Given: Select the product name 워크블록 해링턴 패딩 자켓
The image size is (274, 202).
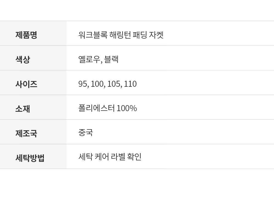Looking at the screenshot, I should pos(121,35).
